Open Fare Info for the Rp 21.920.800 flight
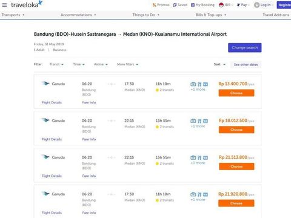 coord(89,213)
